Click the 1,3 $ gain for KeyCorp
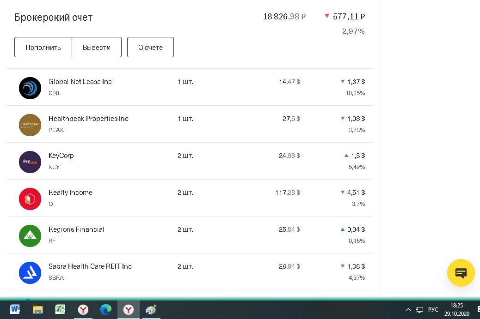Screen dimensions: 480x319 pyautogui.click(x=355, y=156)
